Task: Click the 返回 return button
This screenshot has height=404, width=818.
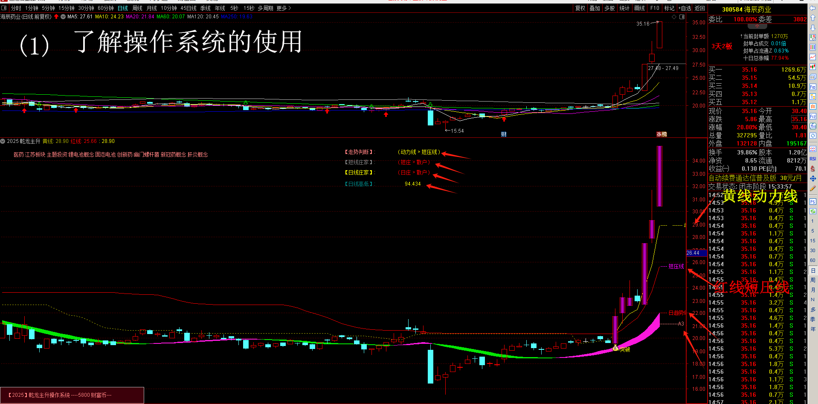Action: tap(700, 8)
